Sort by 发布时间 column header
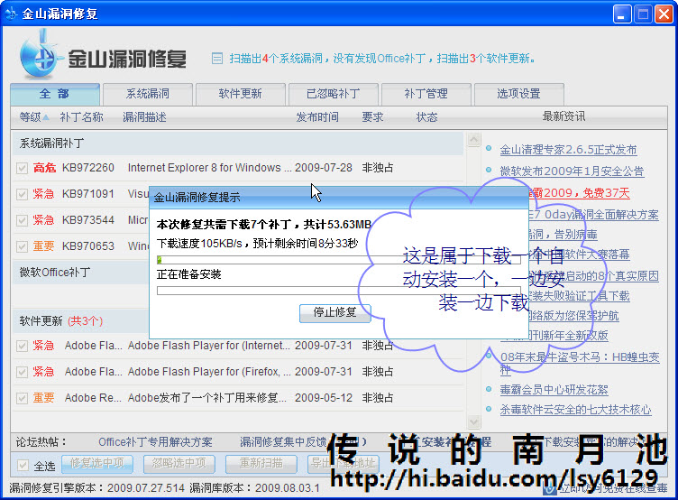This screenshot has height=500, width=678. pos(317,117)
